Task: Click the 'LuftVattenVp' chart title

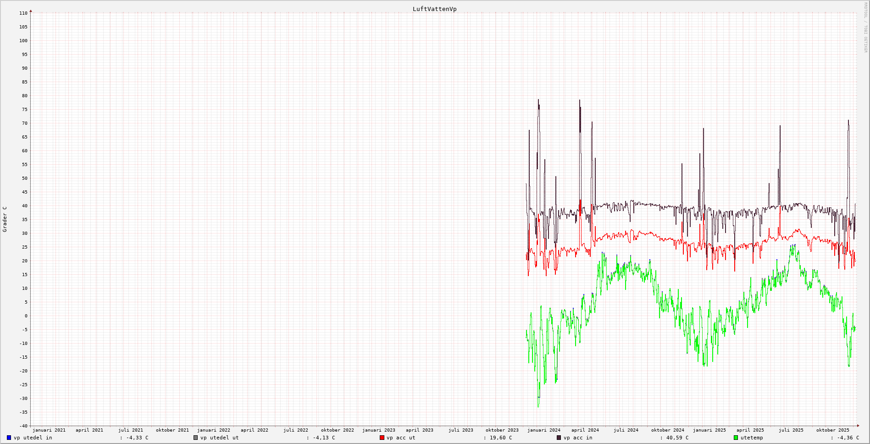Action: click(434, 9)
